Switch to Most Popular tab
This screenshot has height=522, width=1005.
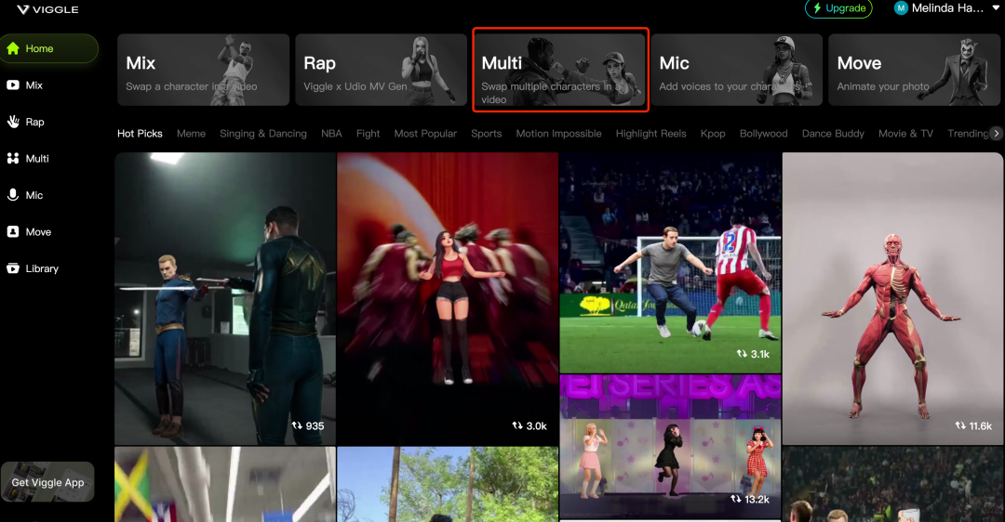tap(425, 133)
